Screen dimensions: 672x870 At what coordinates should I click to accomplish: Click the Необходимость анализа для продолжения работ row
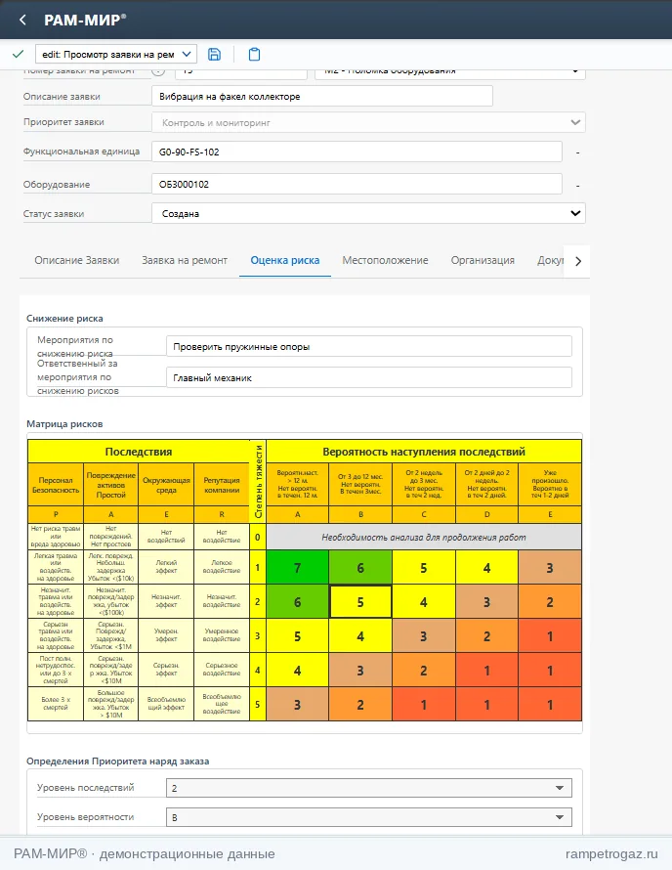point(424,537)
